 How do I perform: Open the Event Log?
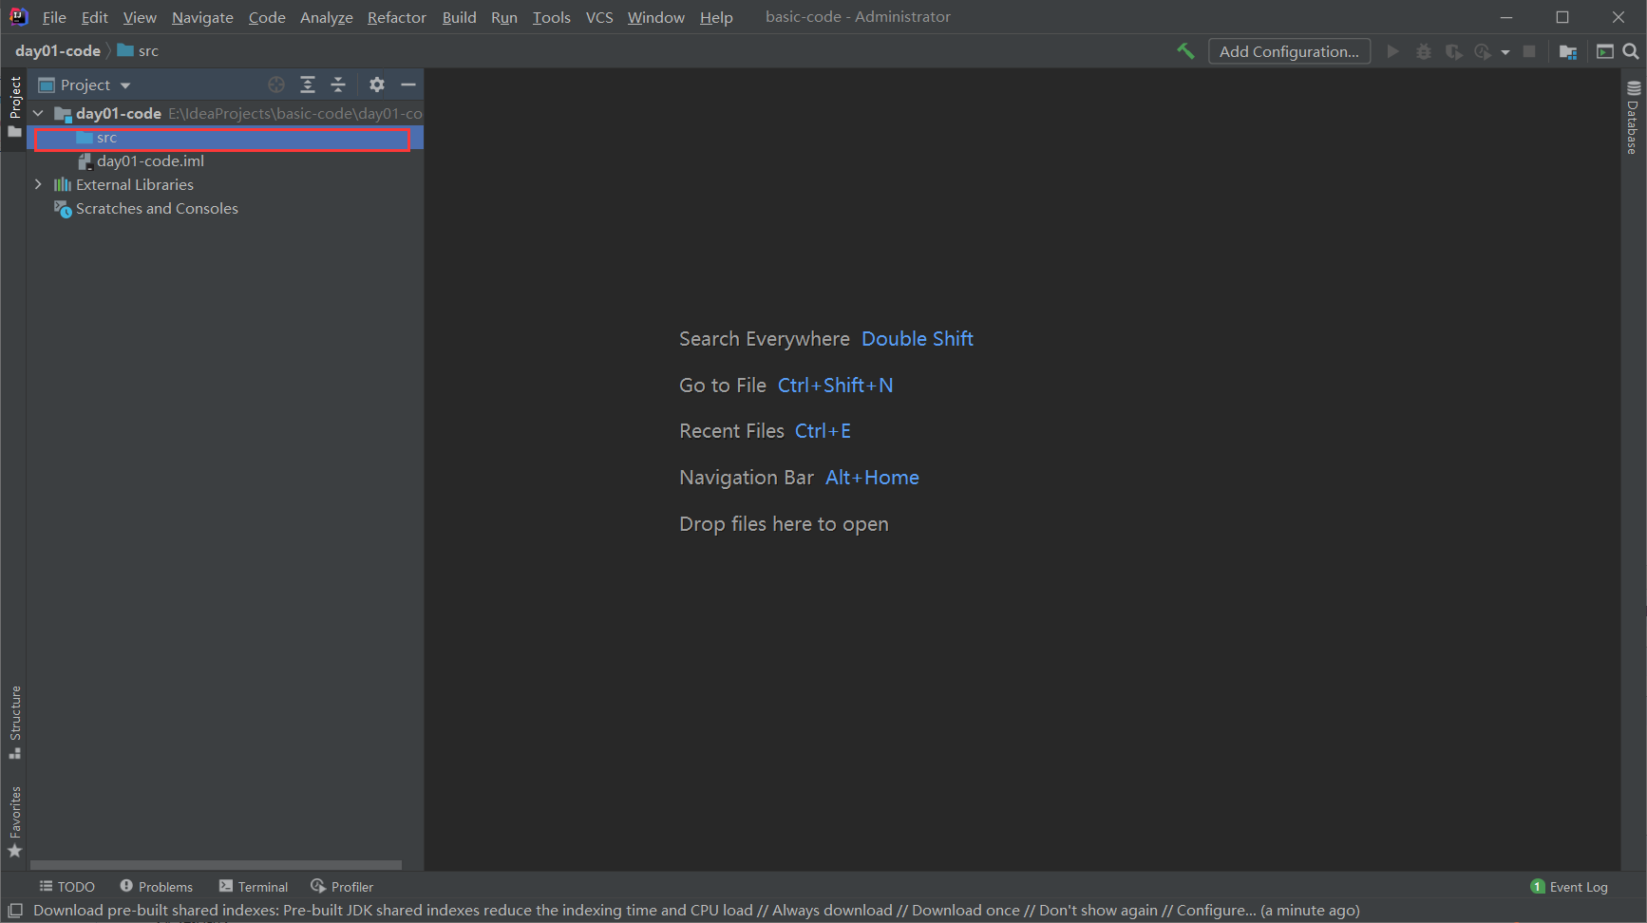(x=1569, y=887)
